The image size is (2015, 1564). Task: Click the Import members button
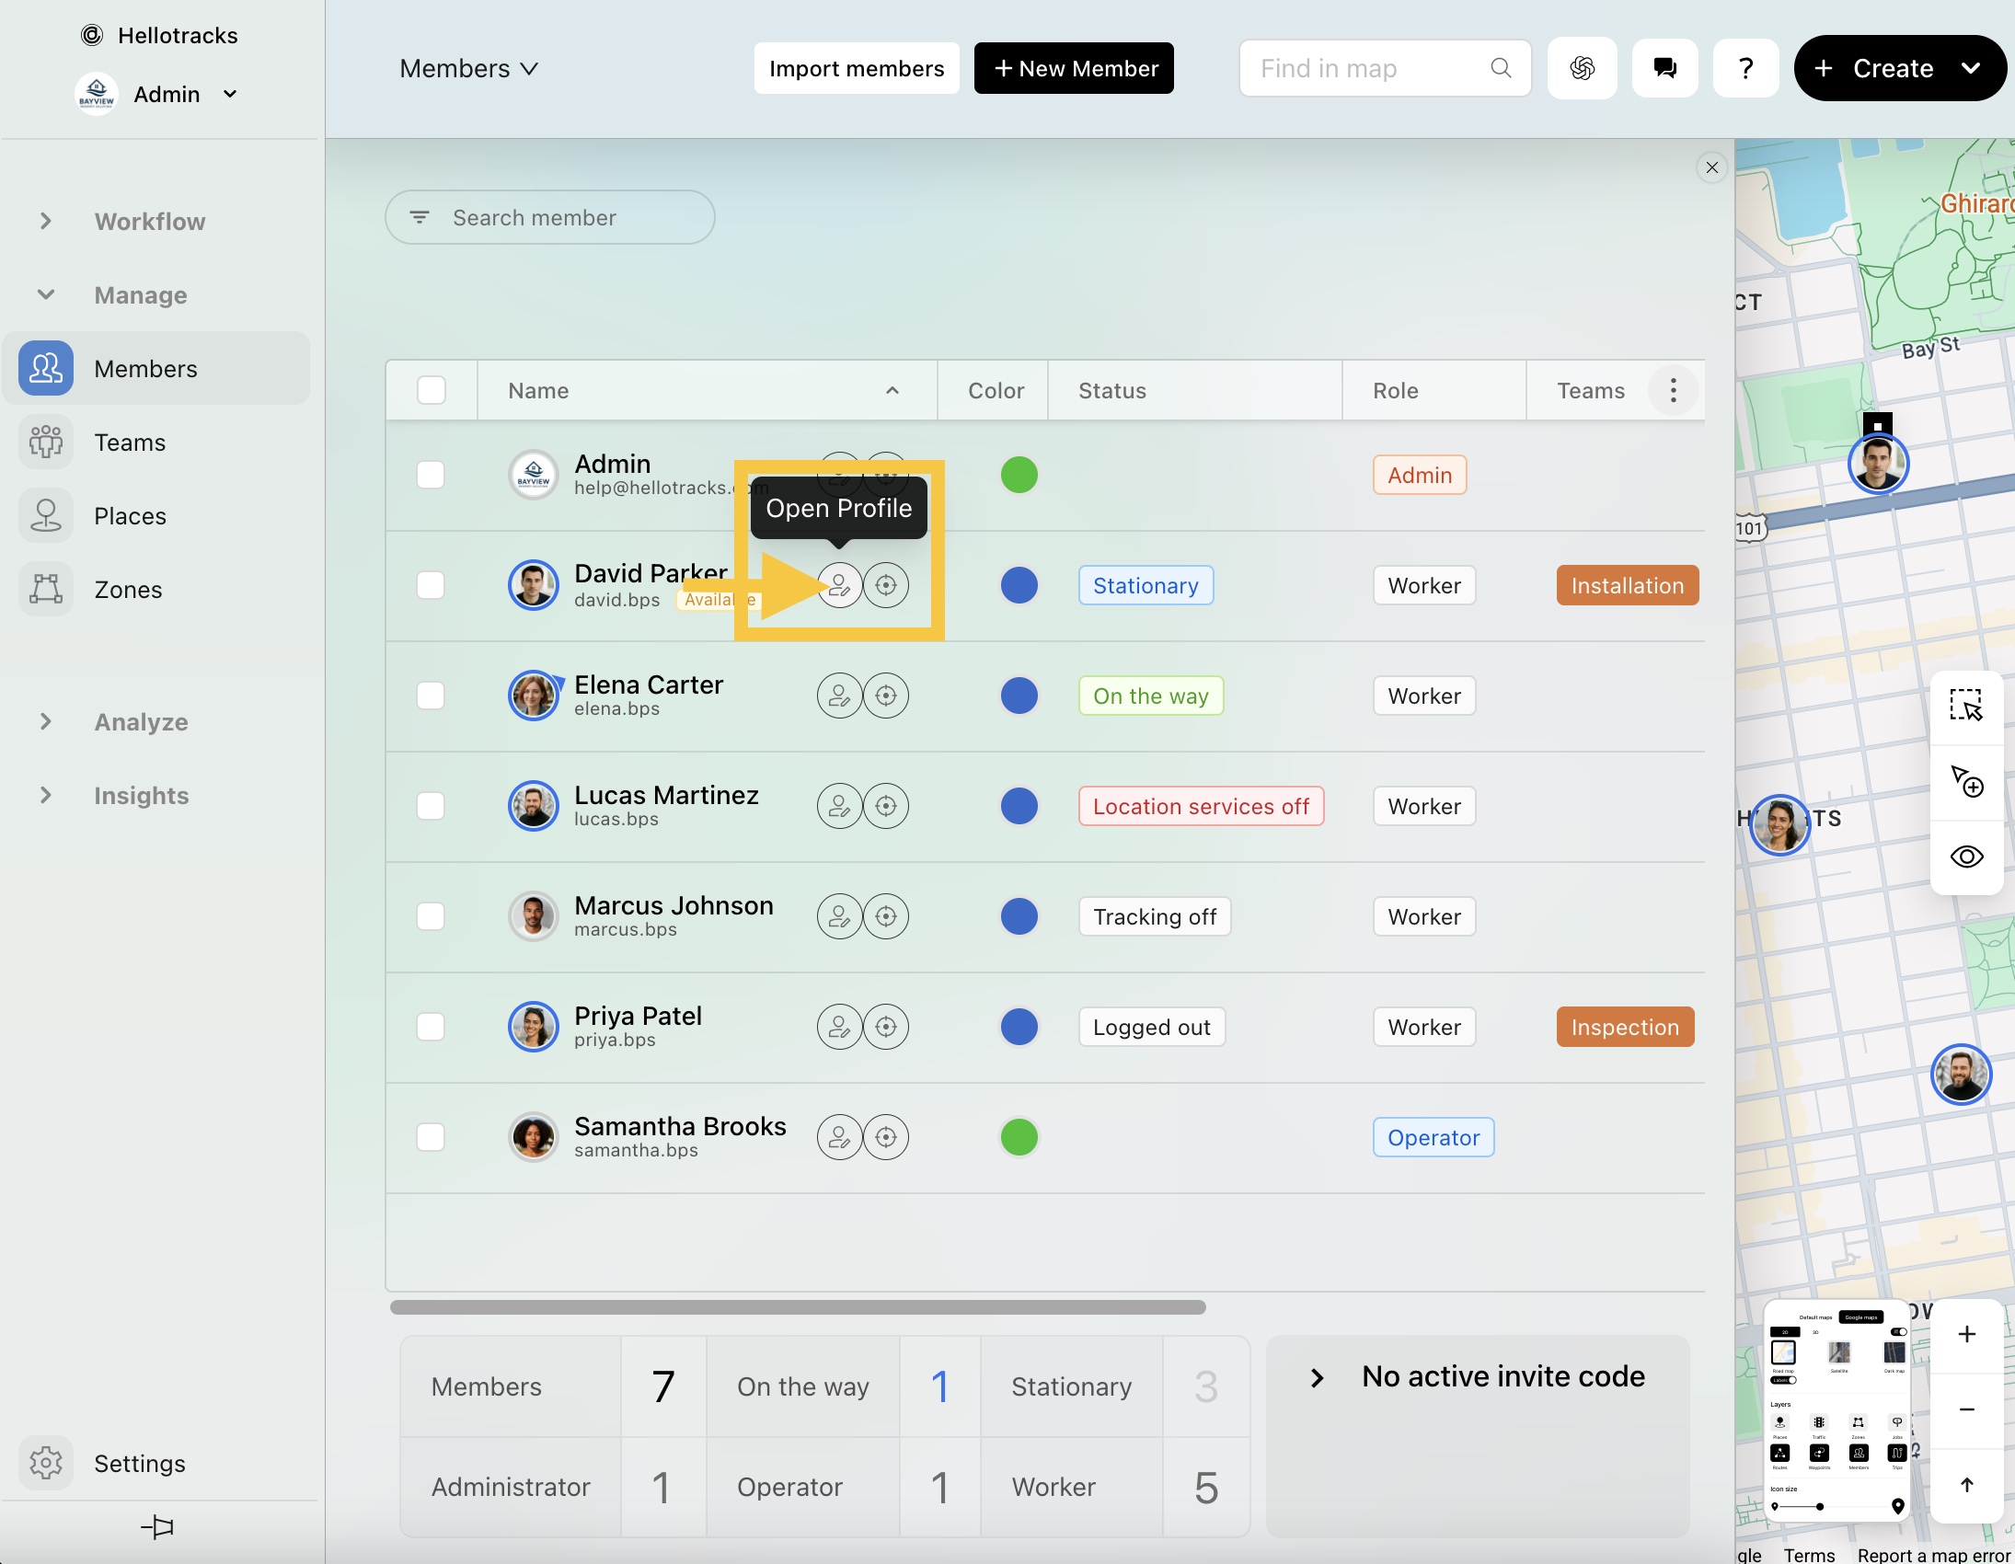tap(856, 68)
